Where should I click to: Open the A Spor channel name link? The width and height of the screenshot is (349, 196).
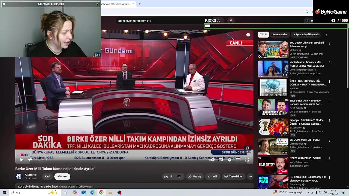(x=29, y=175)
